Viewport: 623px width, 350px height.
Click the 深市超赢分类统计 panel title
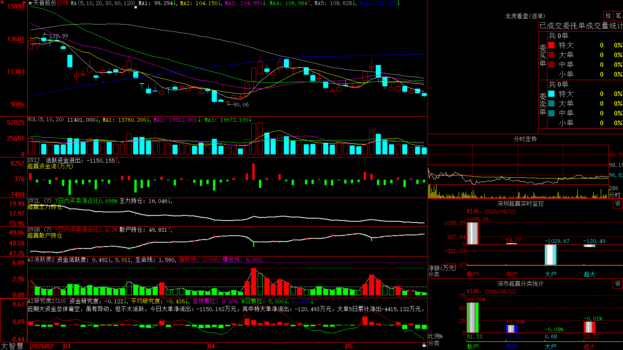click(x=521, y=283)
